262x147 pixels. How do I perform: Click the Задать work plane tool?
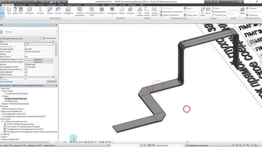click(242, 11)
